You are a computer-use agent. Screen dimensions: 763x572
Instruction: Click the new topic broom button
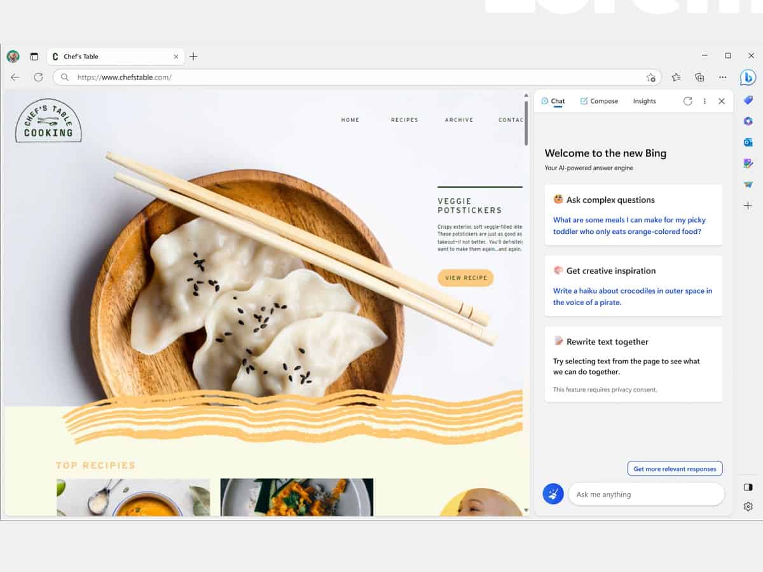(x=553, y=494)
